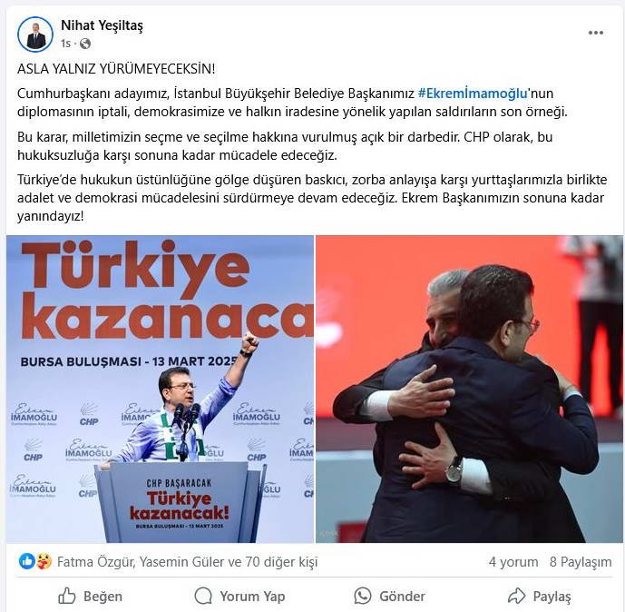Click Yorum Yap to comment
625x612 pixels.
(x=239, y=596)
